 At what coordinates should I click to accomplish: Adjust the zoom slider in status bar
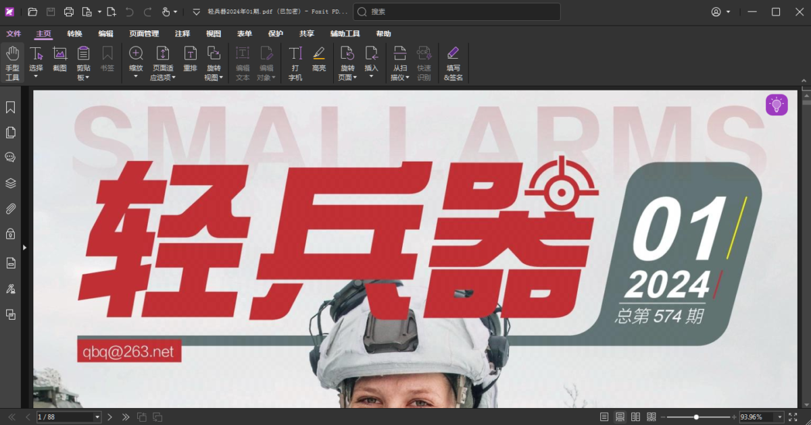click(x=695, y=417)
